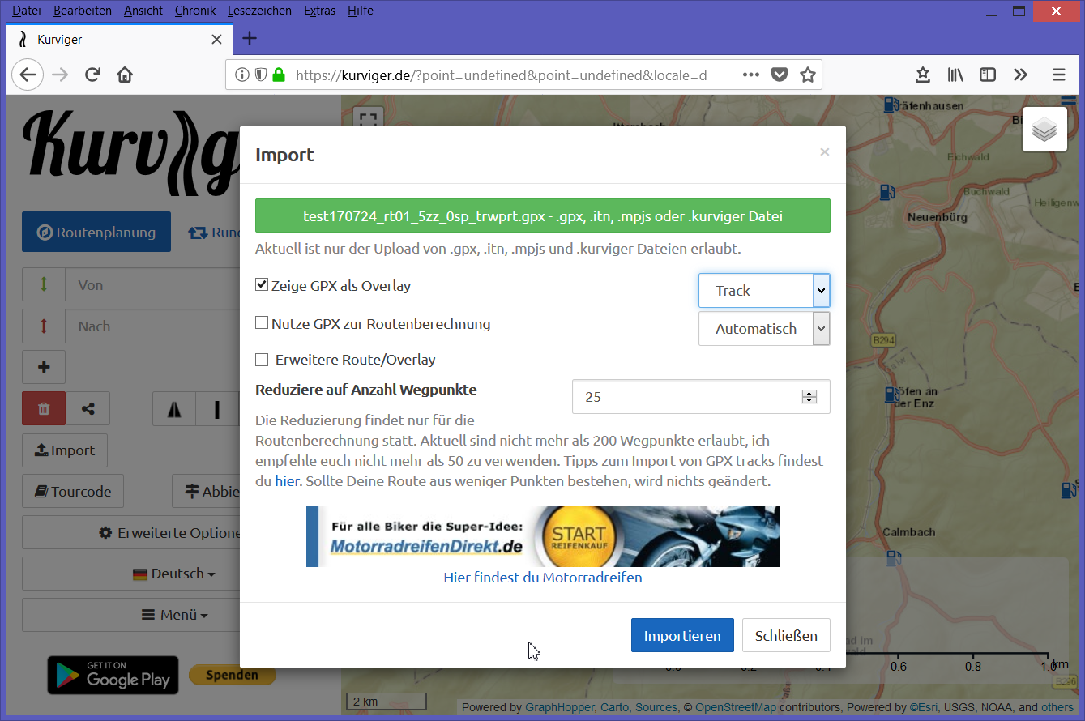Image resolution: width=1085 pixels, height=721 pixels.
Task: Open the 'hier' tips link
Action: tap(287, 481)
